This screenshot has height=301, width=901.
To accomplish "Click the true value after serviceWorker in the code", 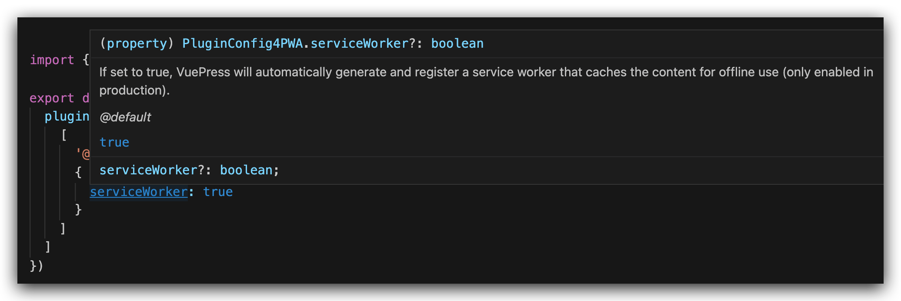I will (218, 192).
